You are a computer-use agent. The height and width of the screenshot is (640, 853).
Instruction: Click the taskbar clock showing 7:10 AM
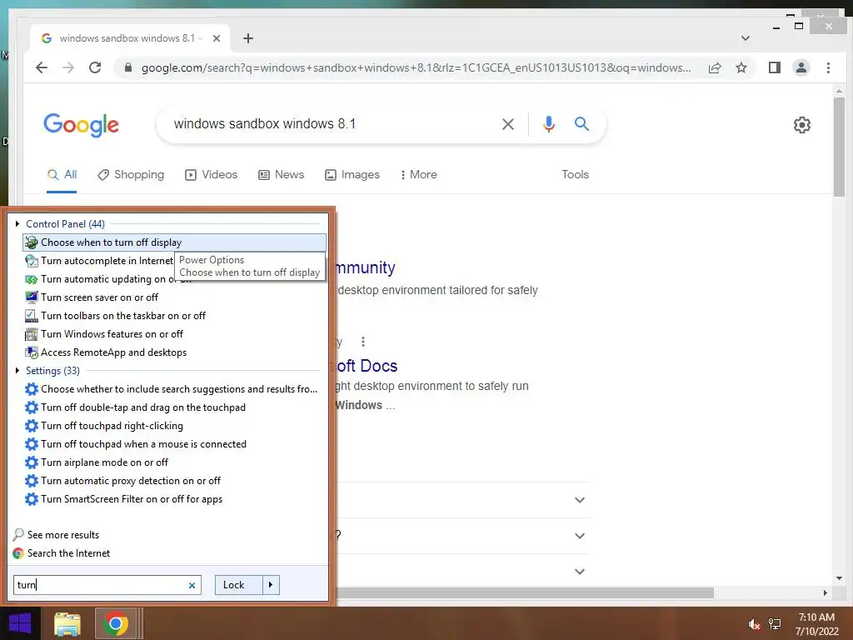coord(816,624)
